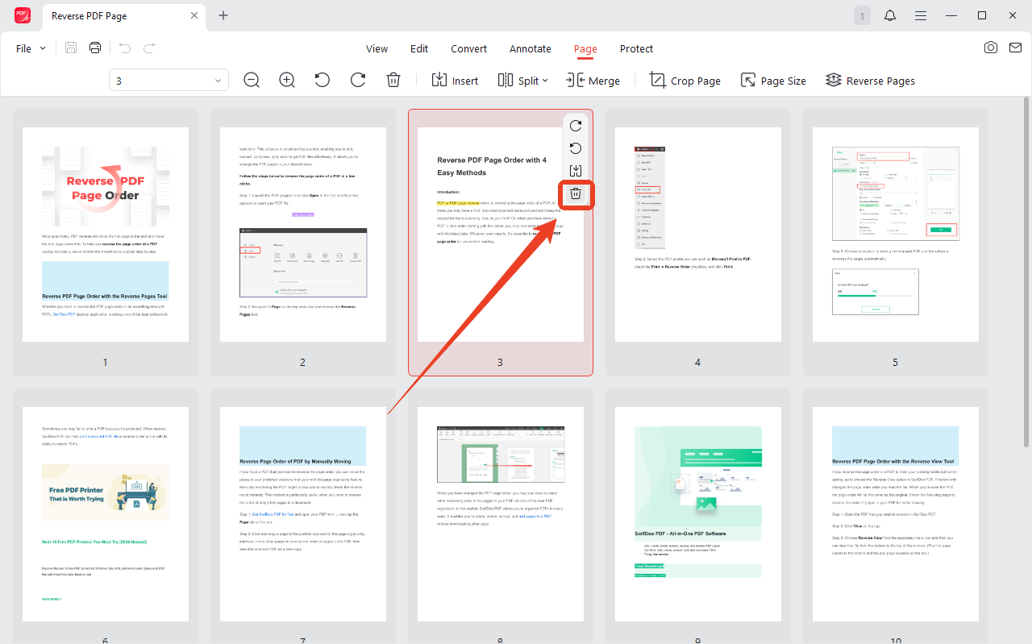
Task: Click the toolbar trash delete icon
Action: coord(393,80)
